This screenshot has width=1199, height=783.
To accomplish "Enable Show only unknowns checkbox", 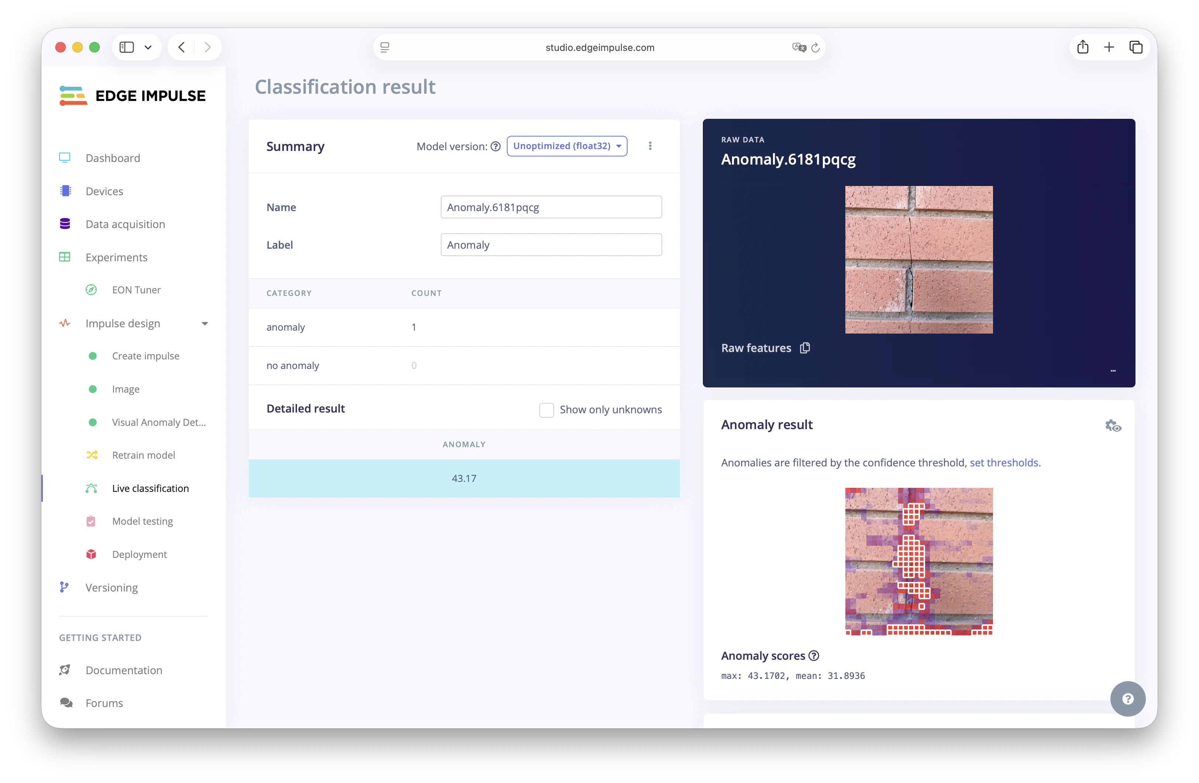I will [x=546, y=410].
